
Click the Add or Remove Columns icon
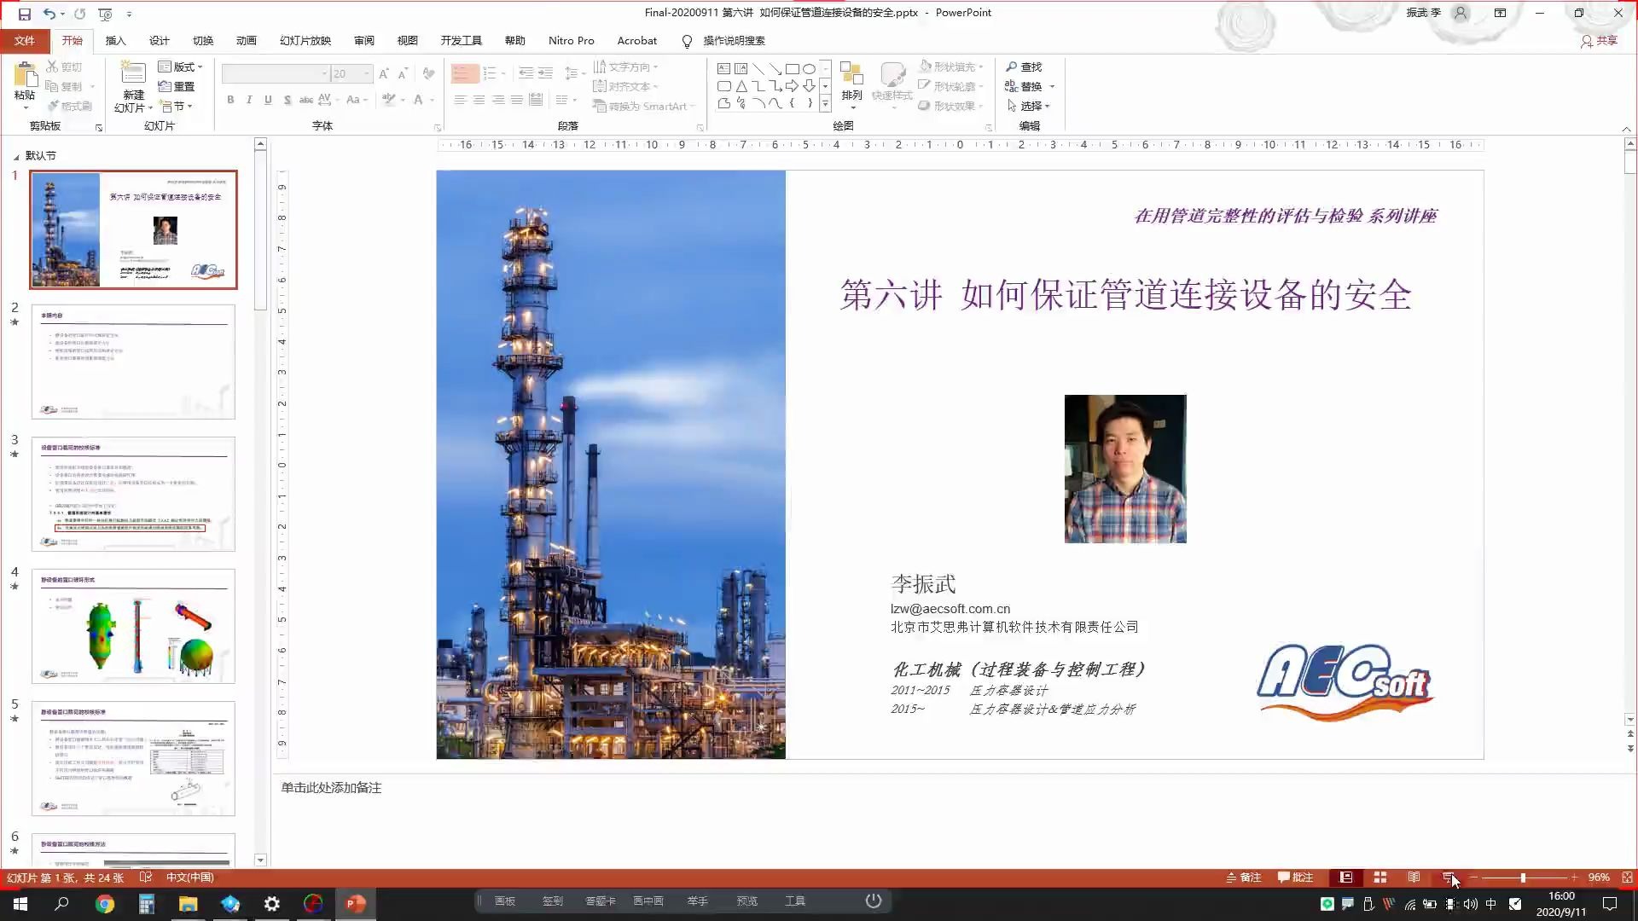(x=566, y=100)
